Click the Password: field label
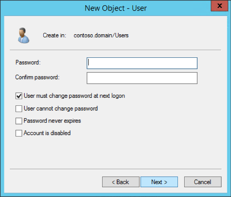The image size is (231, 197). point(28,62)
